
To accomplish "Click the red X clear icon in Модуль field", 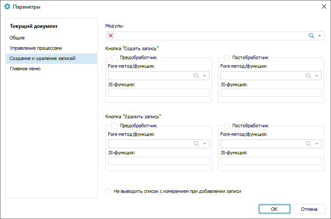I will click(x=111, y=36).
